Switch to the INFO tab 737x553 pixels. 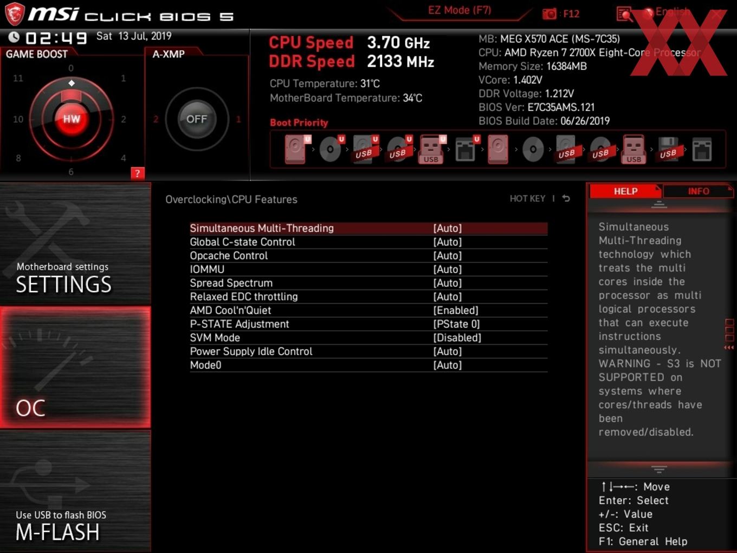click(699, 191)
